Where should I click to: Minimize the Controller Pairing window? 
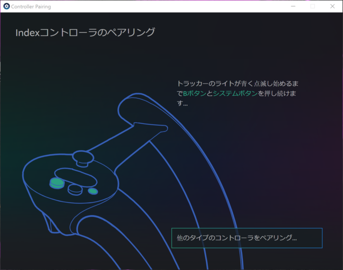click(x=293, y=6)
